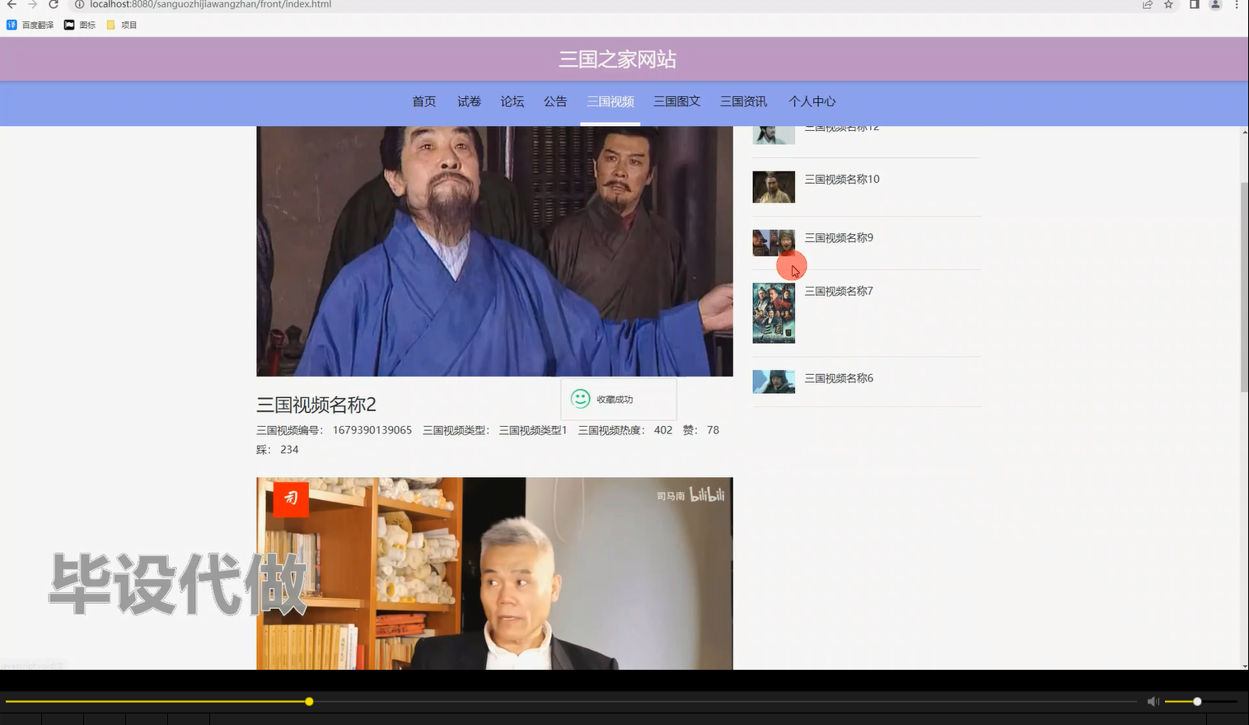Click the smiley icon in the 收藏成功 popup
The width and height of the screenshot is (1249, 725).
tap(580, 398)
